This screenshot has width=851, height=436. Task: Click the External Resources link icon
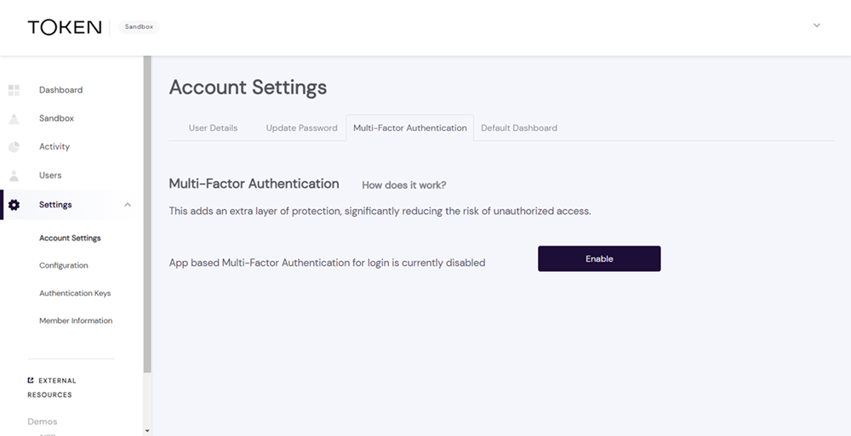pos(31,381)
